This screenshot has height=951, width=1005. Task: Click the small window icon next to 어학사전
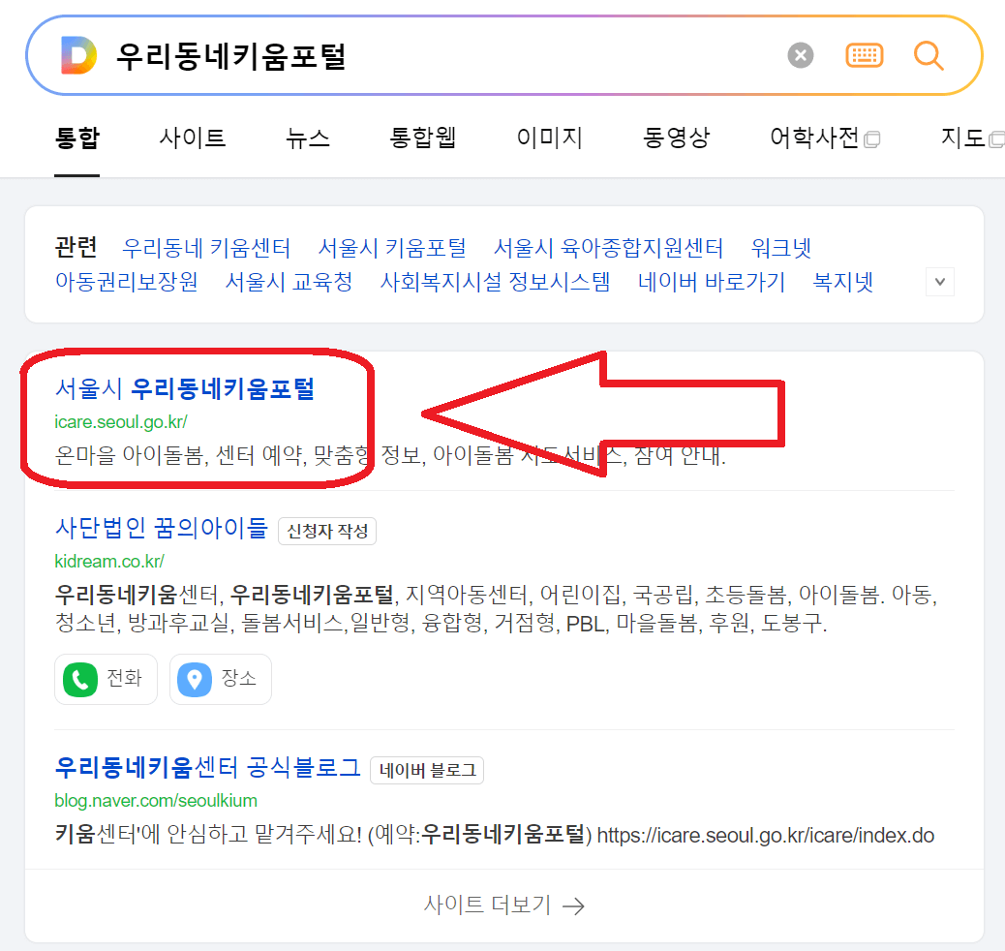872,140
